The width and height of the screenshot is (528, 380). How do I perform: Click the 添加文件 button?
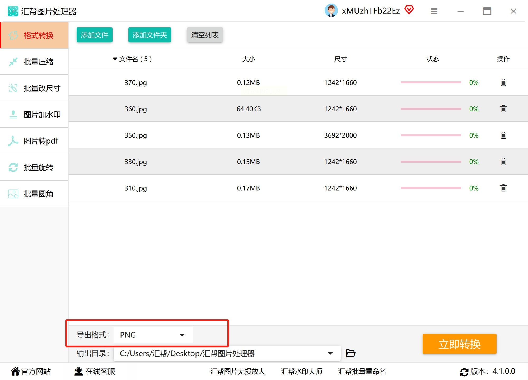coord(94,35)
